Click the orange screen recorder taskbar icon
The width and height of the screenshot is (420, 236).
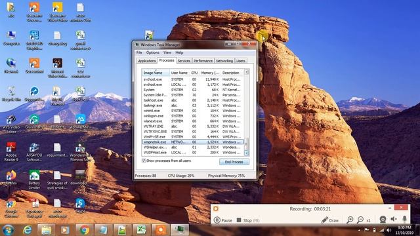160,230
